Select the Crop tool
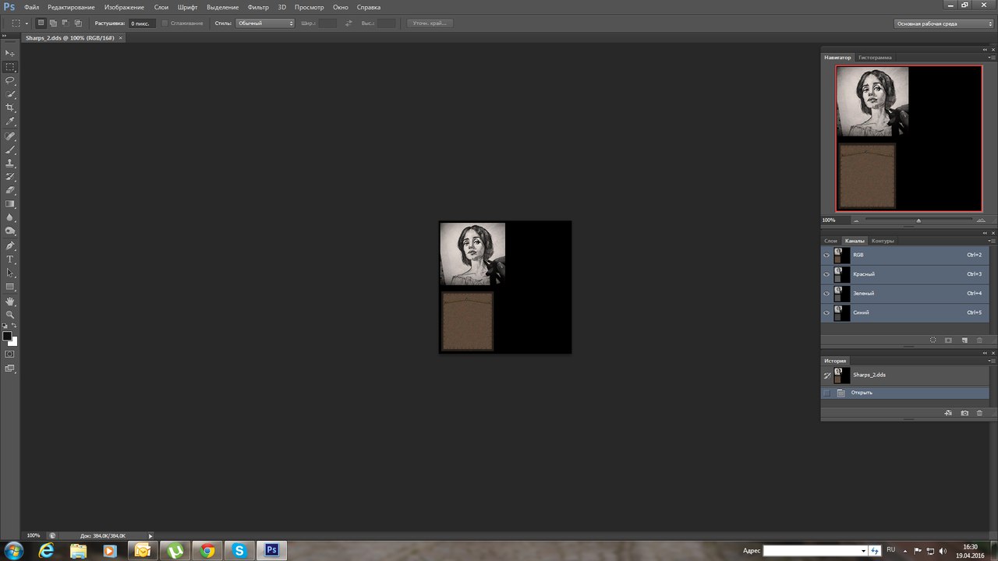Viewport: 998px width, 561px height. coord(11,108)
